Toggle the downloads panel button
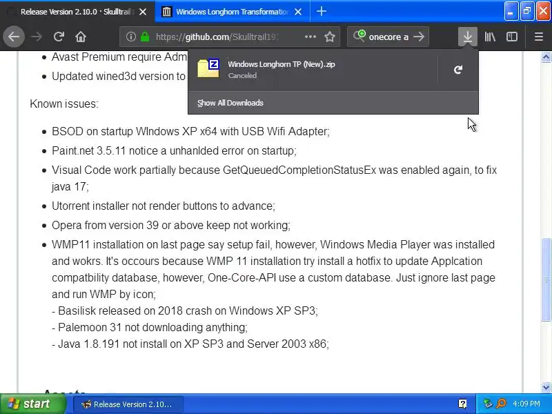 [468, 37]
